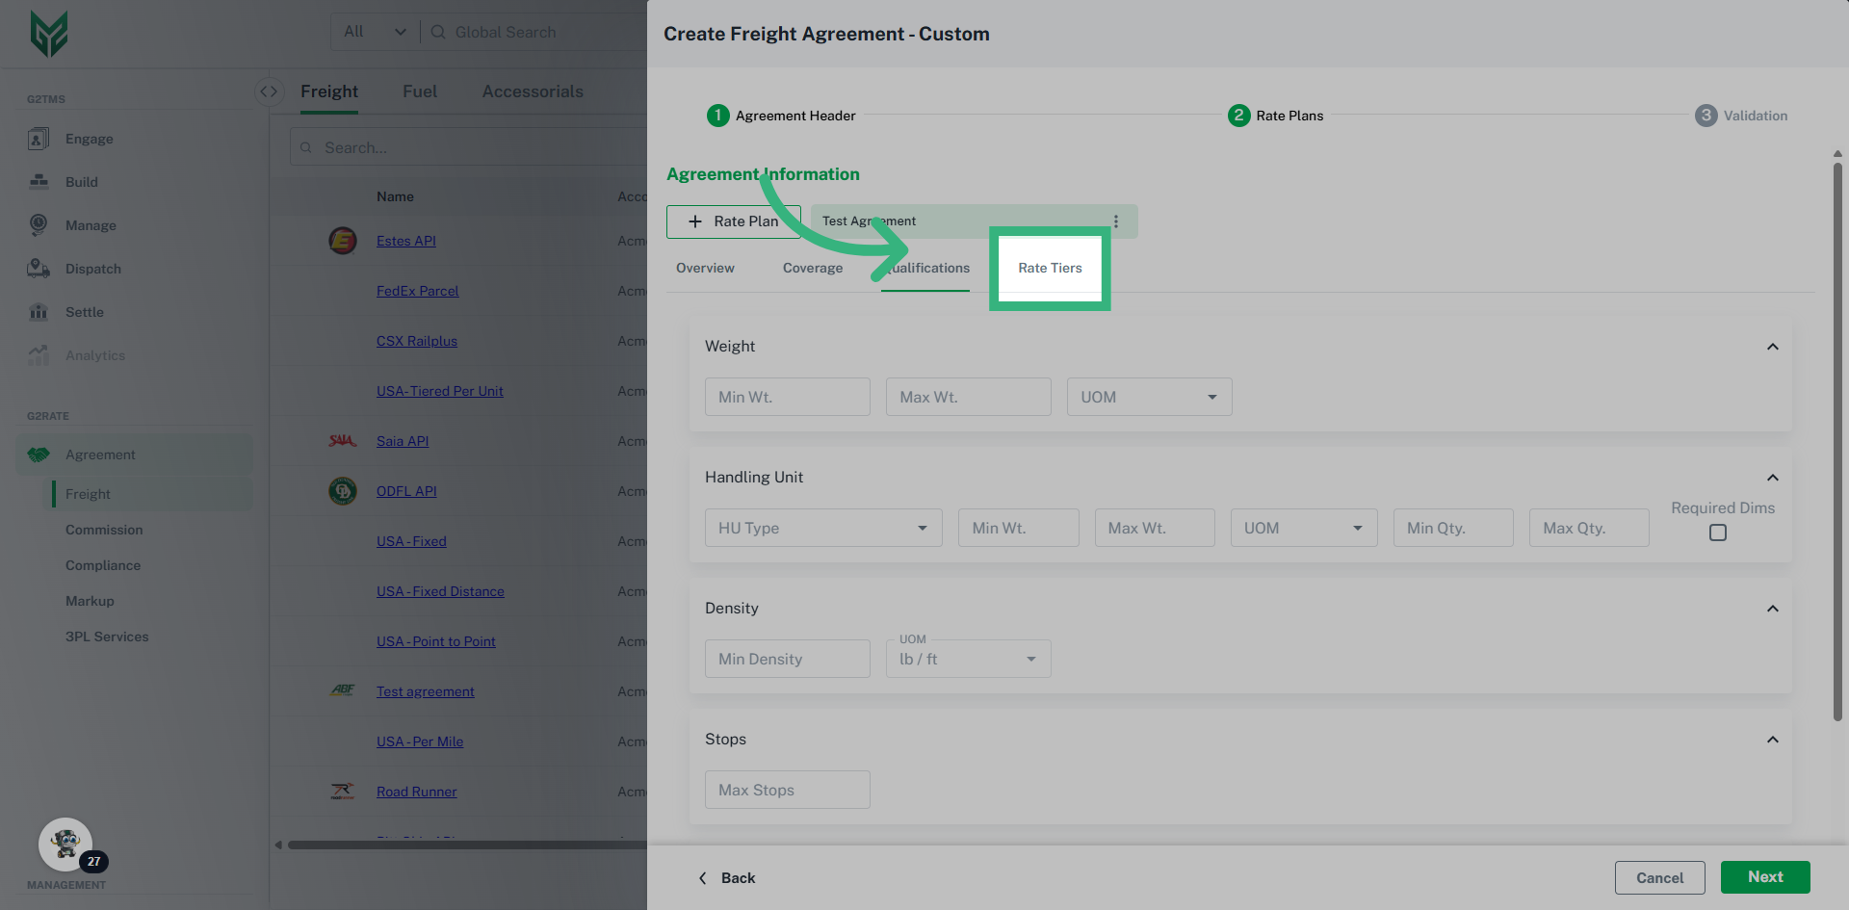The height and width of the screenshot is (910, 1849).
Task: Collapse the Weight section
Action: 1773,347
